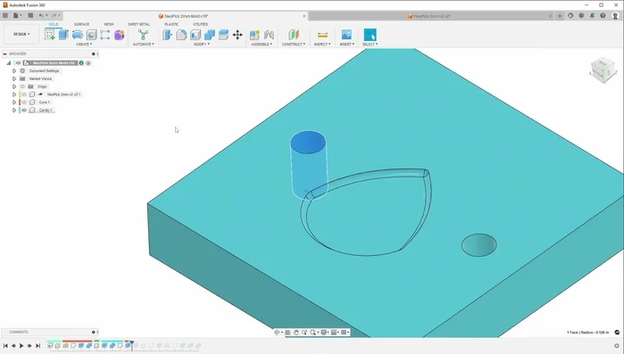Select the Offset Plane construct tool

[x=294, y=35]
